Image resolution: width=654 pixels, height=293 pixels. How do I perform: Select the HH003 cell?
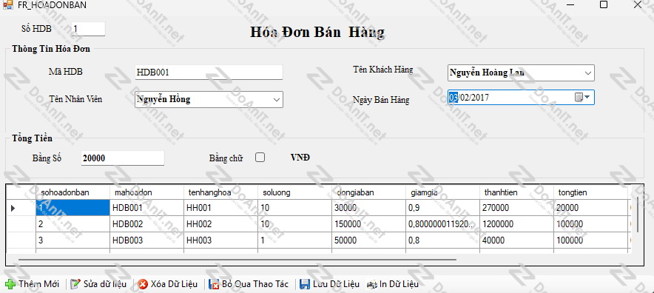[x=220, y=240]
